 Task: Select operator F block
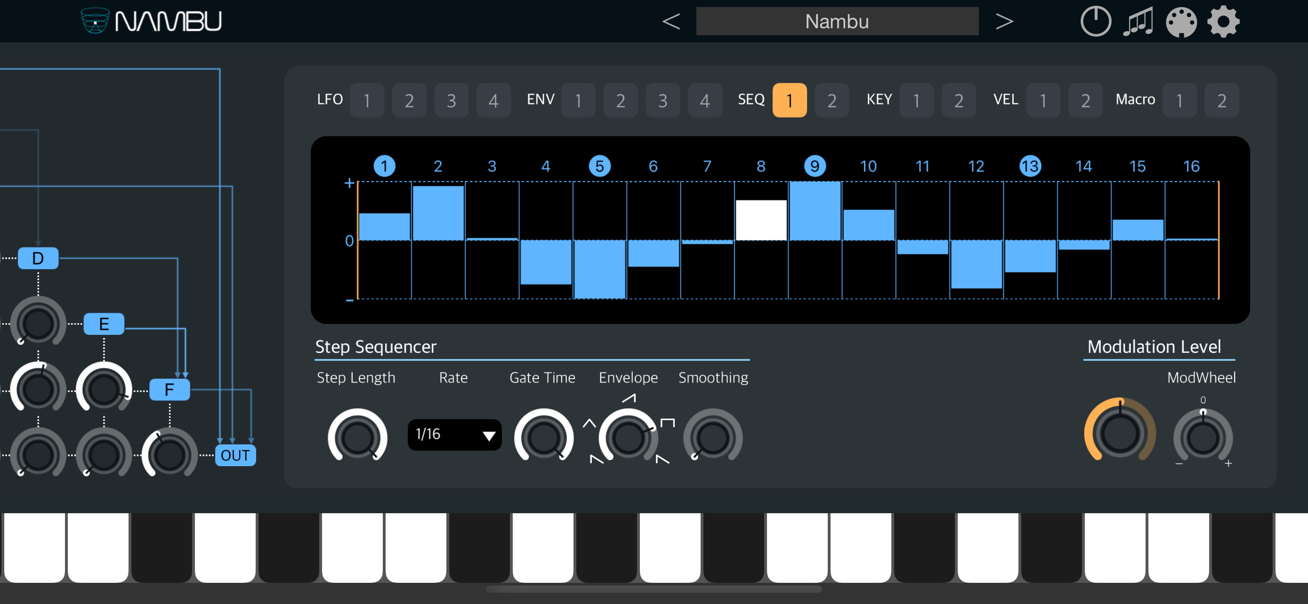170,389
